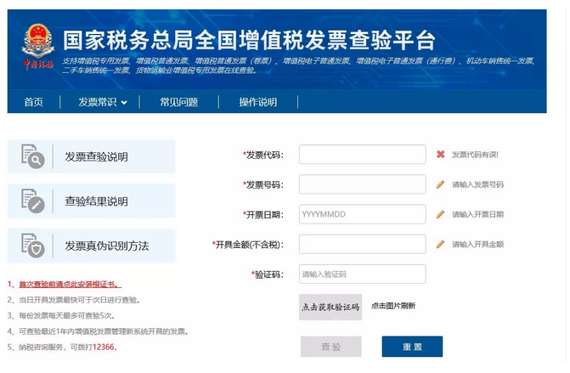Open the 首页 navigation item

coord(33,102)
